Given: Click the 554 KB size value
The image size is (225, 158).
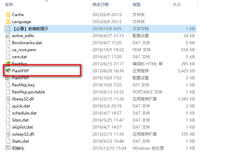Looking at the screenshot, I should (188, 50).
